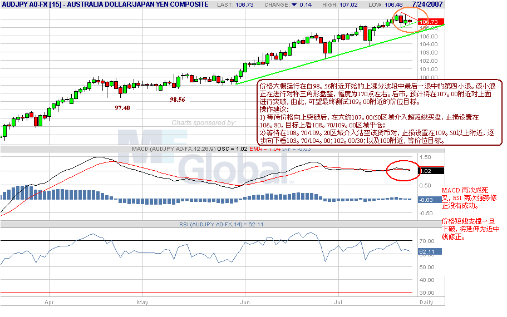This screenshot has width=507, height=317.
Task: Click the 102.00 price axis label
Action: (x=429, y=61)
